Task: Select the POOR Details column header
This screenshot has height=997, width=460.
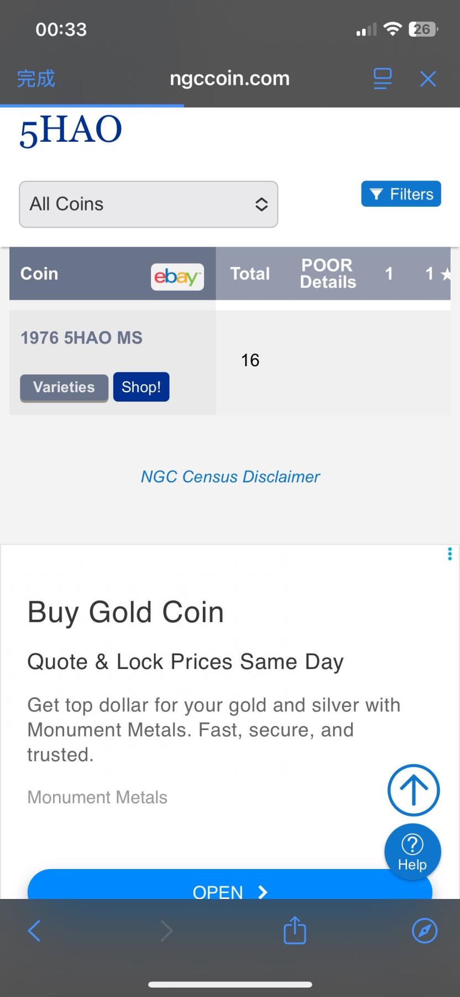Action: point(327,274)
